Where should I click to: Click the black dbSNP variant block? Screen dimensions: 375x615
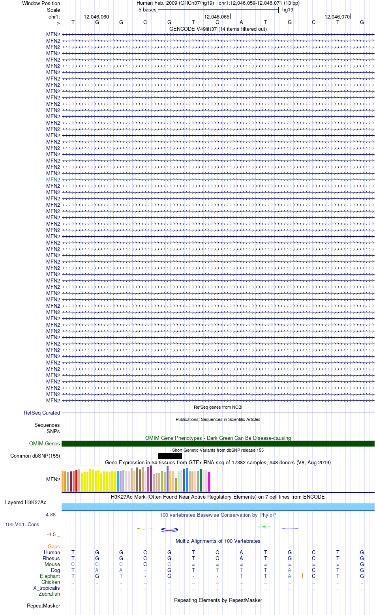click(x=170, y=456)
